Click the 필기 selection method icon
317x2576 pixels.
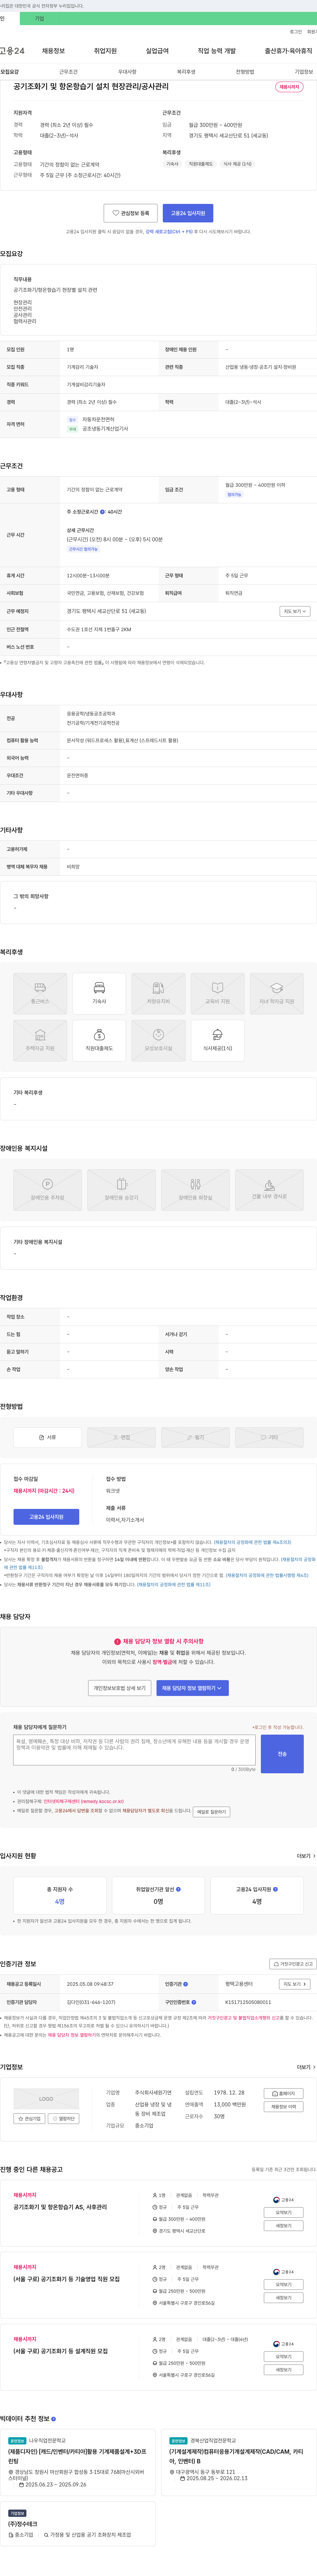tap(195, 1437)
